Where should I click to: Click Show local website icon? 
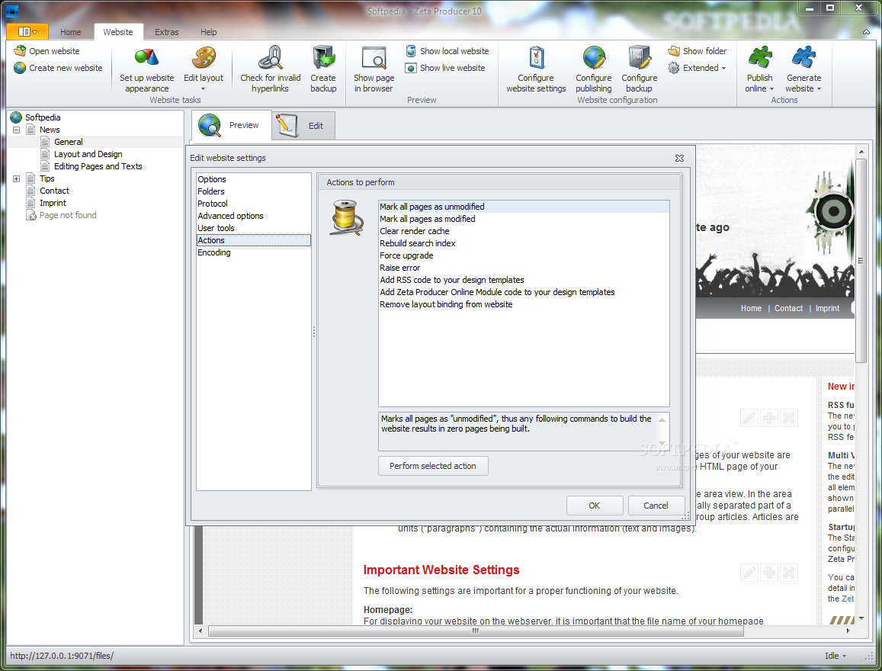(x=411, y=51)
